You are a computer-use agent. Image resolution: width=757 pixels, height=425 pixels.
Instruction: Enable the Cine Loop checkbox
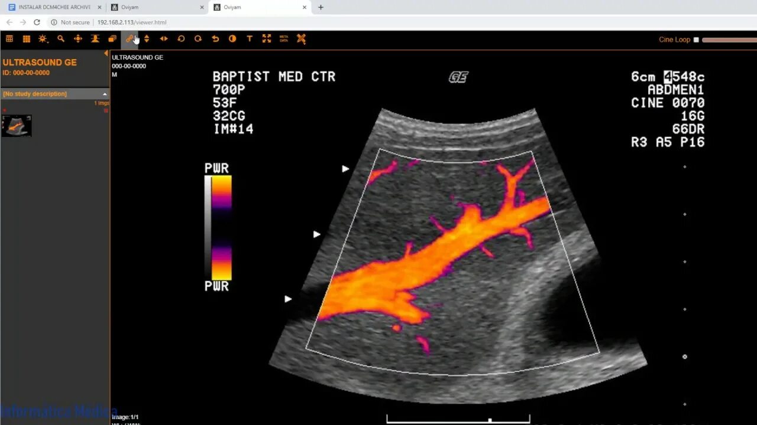point(696,40)
